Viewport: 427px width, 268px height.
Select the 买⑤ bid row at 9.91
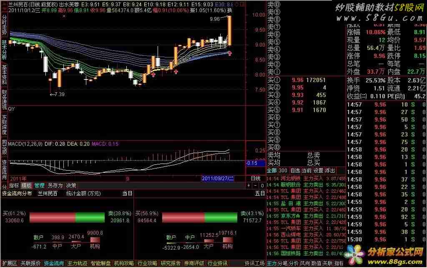pos(296,110)
